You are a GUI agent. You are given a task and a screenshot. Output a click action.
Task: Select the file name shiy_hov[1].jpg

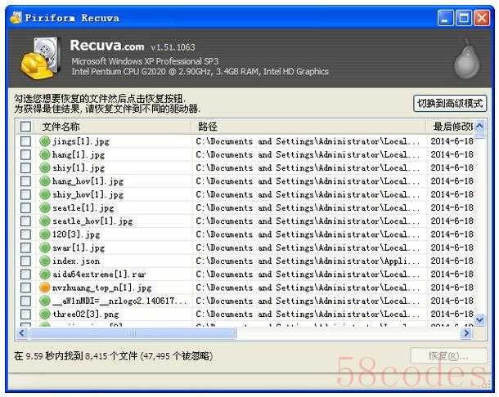tap(88, 194)
